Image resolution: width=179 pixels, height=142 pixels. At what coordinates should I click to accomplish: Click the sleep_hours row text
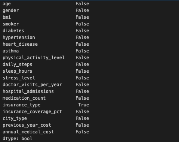(x=18, y=71)
